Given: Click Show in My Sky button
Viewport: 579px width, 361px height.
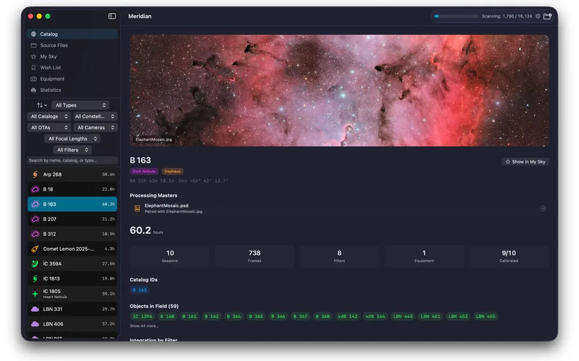Looking at the screenshot, I should (x=525, y=161).
